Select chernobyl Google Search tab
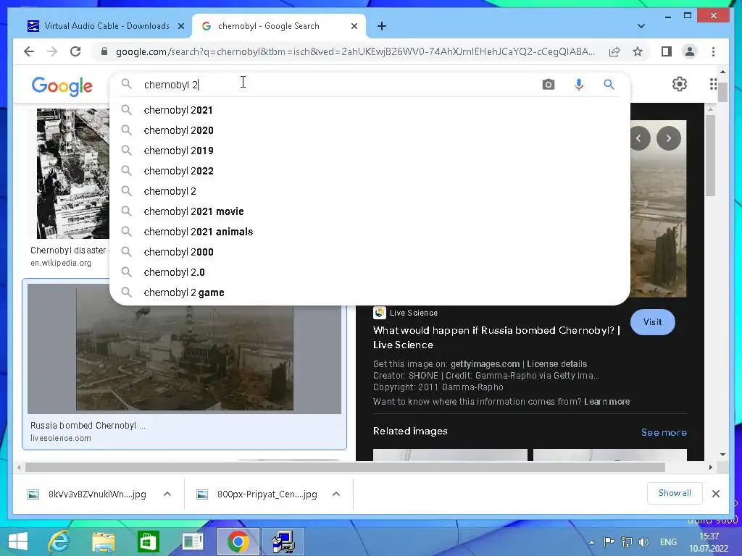Image resolution: width=742 pixels, height=556 pixels. (279, 26)
